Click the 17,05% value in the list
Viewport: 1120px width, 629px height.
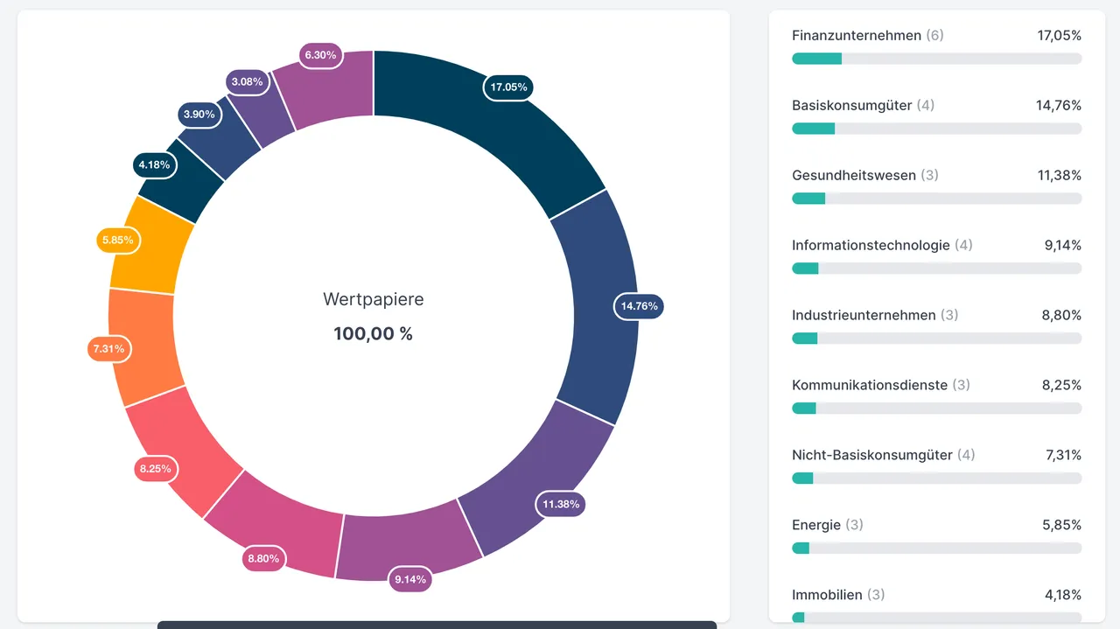(x=1060, y=35)
